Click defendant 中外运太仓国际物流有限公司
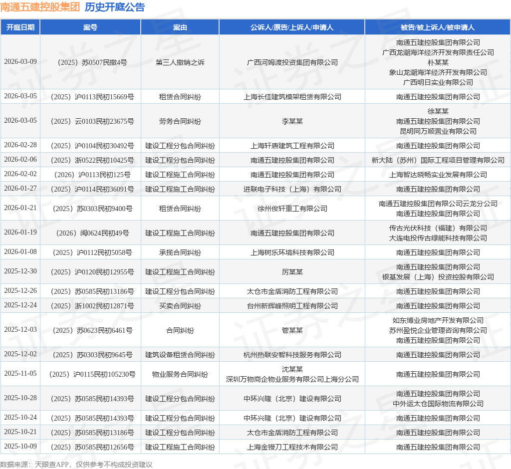 pyautogui.click(x=438, y=404)
